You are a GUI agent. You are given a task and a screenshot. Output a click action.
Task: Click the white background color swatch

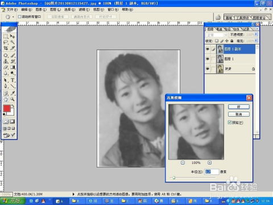[11, 112]
